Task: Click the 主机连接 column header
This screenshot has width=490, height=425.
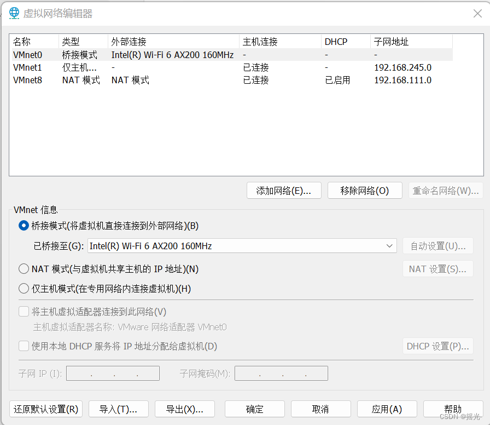Action: [280, 42]
